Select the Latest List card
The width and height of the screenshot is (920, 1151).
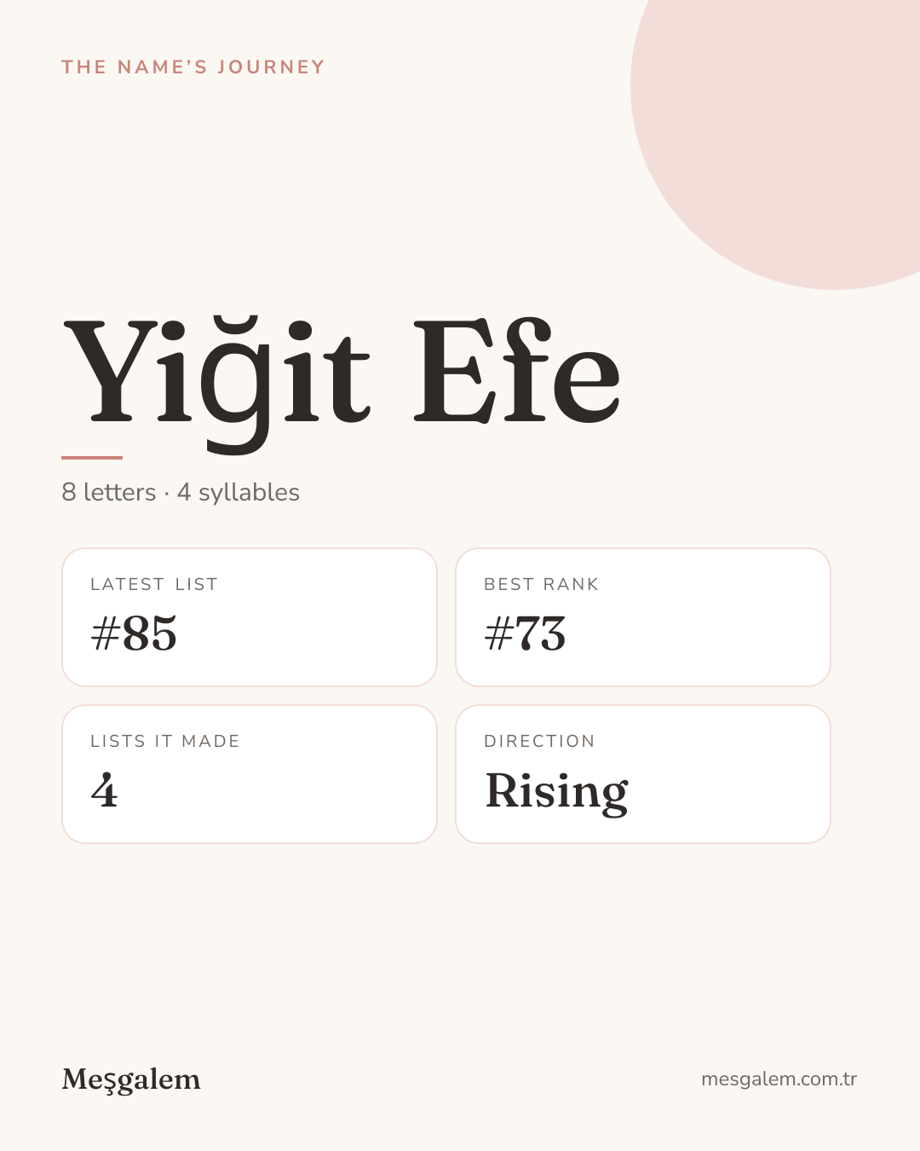[x=250, y=617]
